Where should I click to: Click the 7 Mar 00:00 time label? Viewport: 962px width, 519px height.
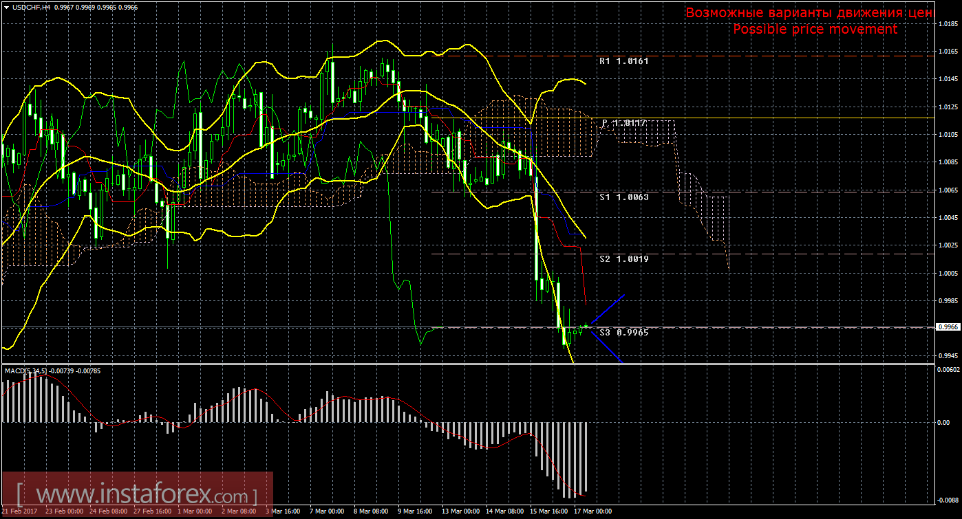click(327, 512)
